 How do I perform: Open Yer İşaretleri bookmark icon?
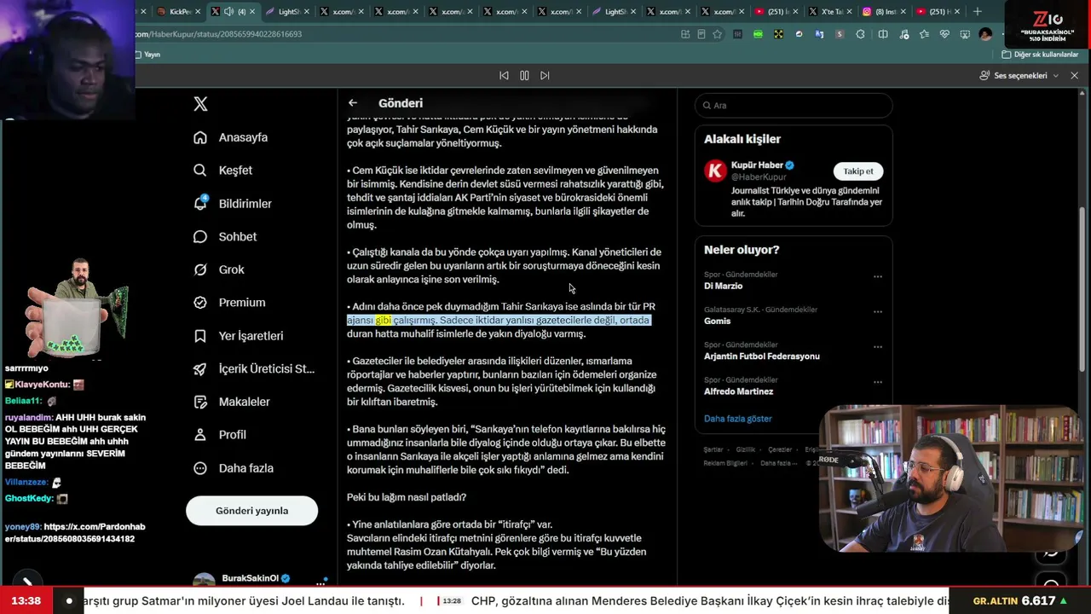tap(200, 336)
